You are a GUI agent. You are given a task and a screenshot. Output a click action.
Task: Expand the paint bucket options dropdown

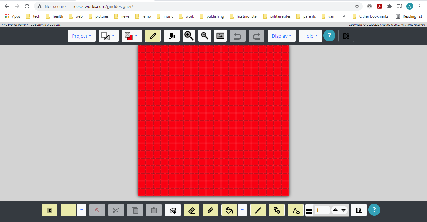[242, 210]
